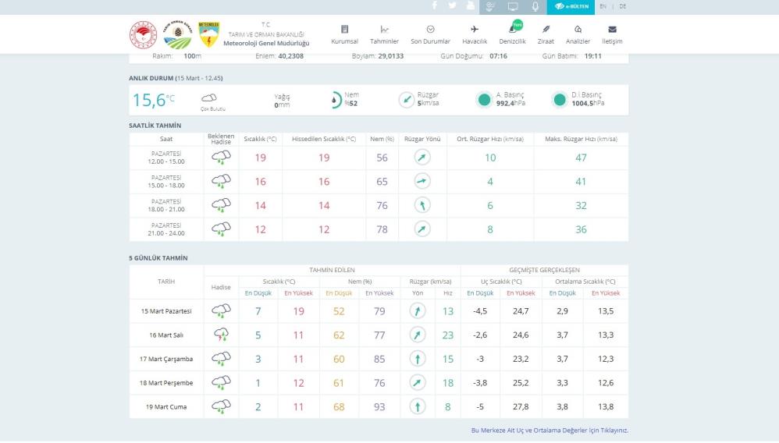Open the Kurumsal menu
Viewport: 779px width, 443px height.
click(x=344, y=34)
